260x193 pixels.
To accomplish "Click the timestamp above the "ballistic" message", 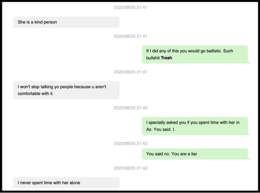I will [130, 36].
